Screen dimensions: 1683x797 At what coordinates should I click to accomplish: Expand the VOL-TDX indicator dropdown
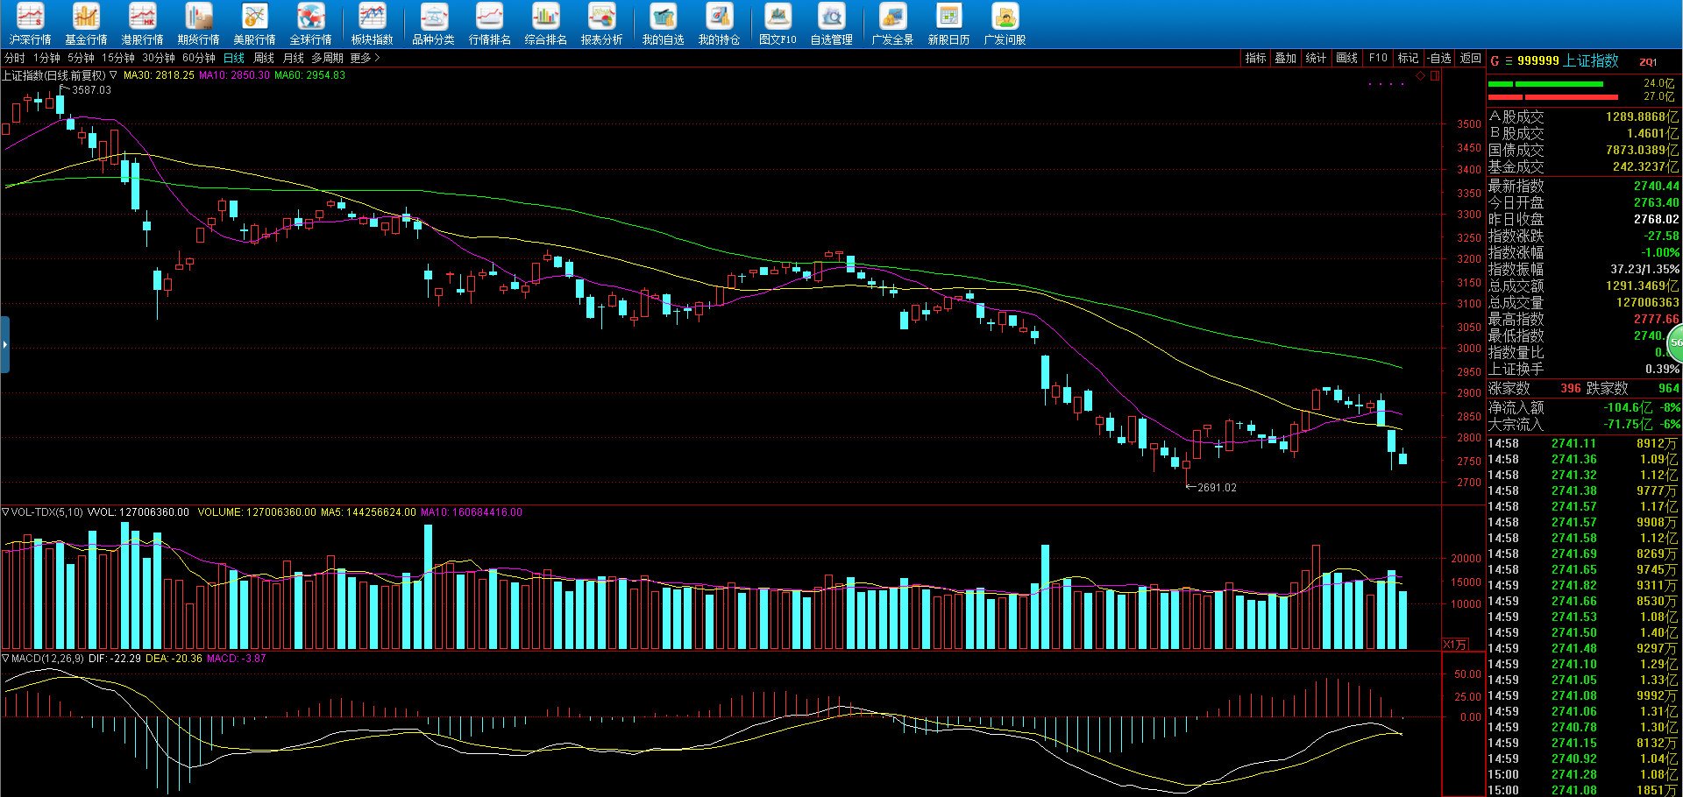click(5, 511)
